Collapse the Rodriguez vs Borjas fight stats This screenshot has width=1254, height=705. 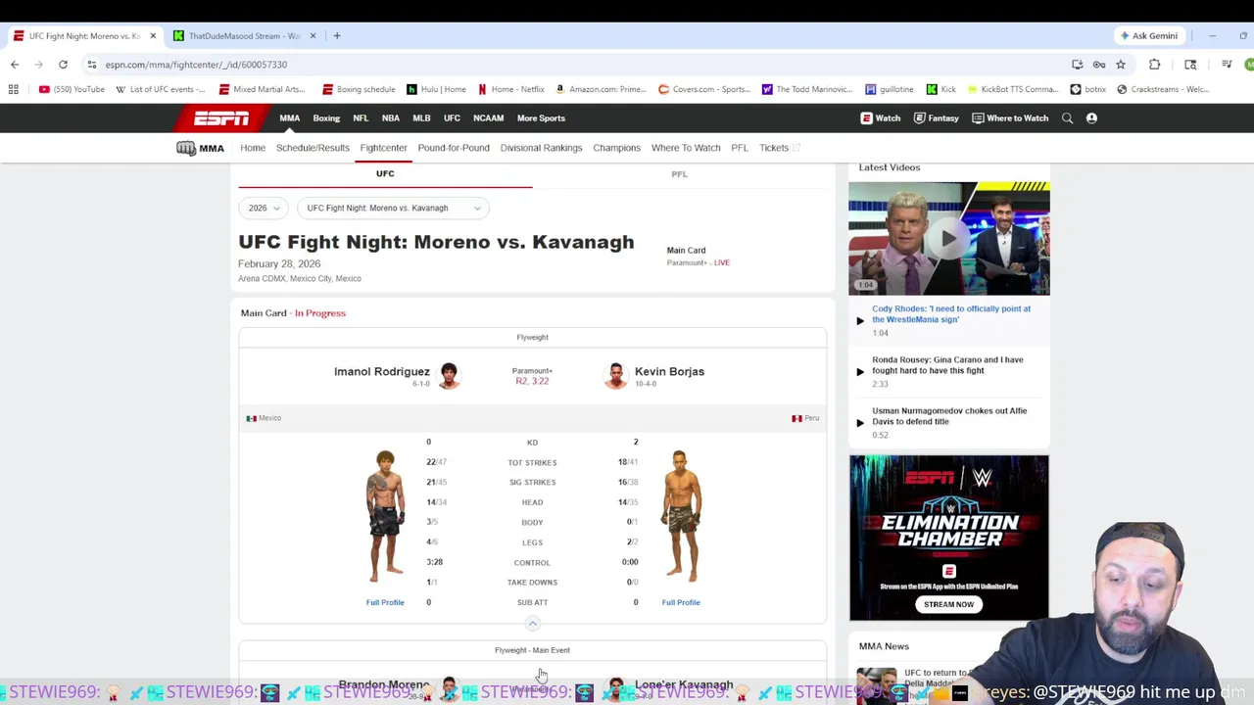coord(532,624)
